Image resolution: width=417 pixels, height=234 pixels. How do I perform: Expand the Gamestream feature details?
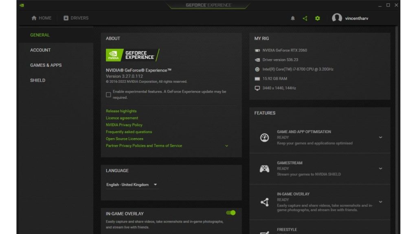click(381, 169)
